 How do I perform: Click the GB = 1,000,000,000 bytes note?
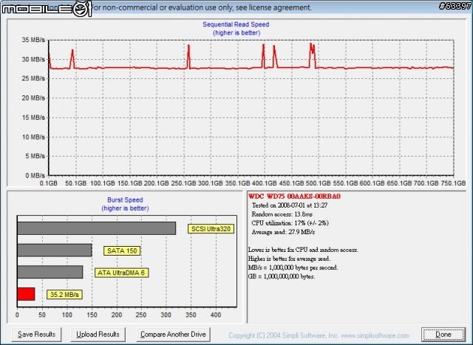click(x=282, y=276)
